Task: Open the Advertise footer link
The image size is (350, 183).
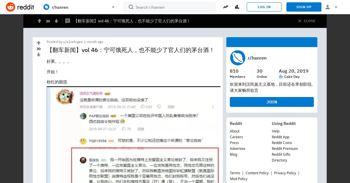Action: pyautogui.click(x=237, y=148)
